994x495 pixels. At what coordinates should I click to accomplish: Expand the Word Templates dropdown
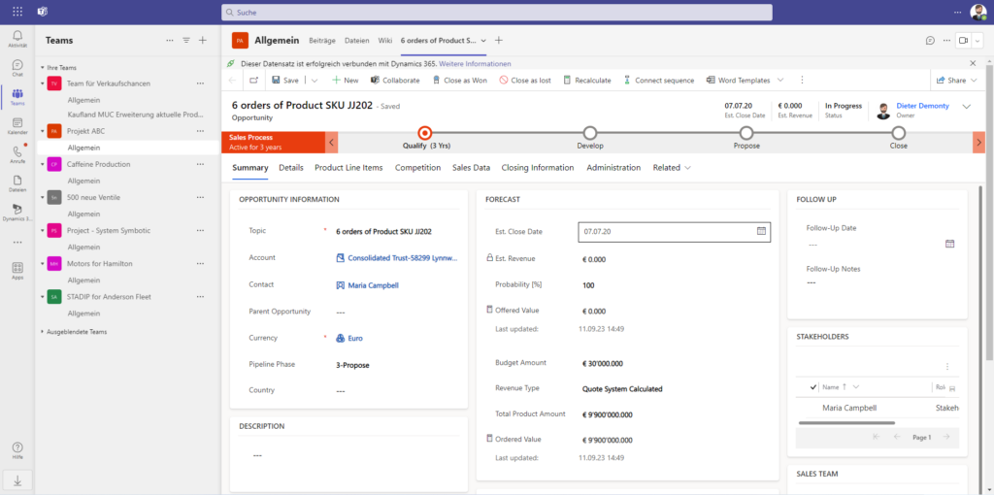[780, 81]
